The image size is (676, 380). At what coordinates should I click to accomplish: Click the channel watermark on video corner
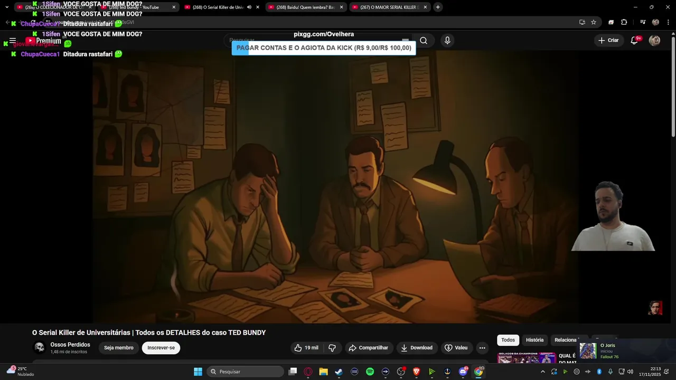tap(655, 308)
